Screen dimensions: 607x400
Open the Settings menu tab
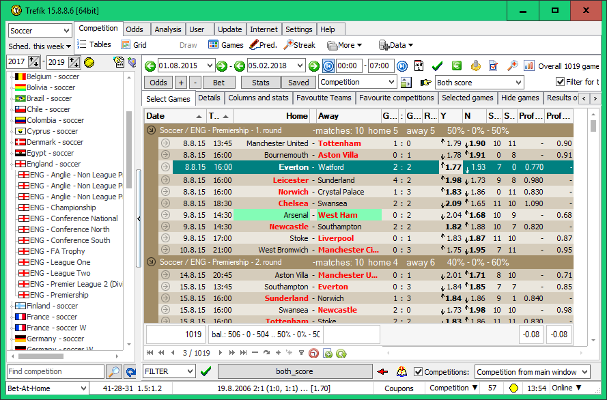click(x=298, y=29)
